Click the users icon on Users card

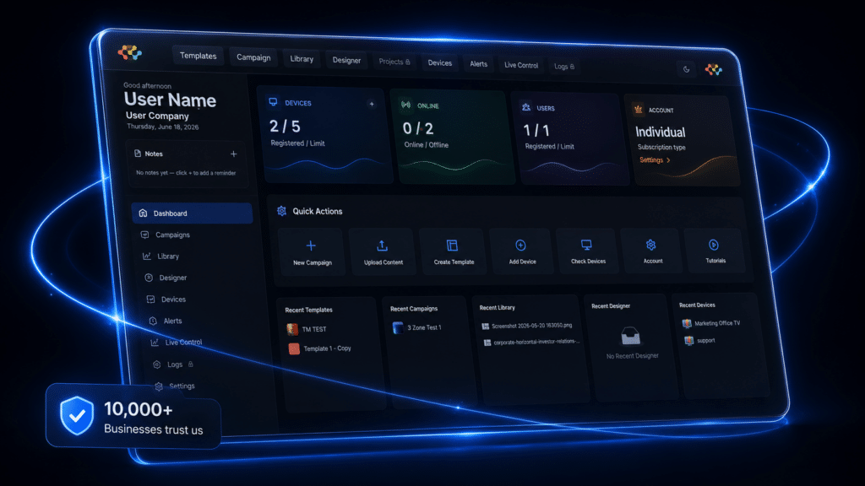[x=526, y=107]
